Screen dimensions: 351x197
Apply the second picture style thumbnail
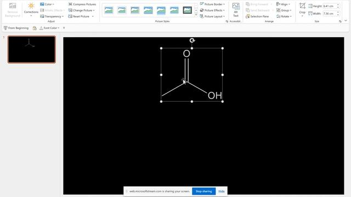122,10
